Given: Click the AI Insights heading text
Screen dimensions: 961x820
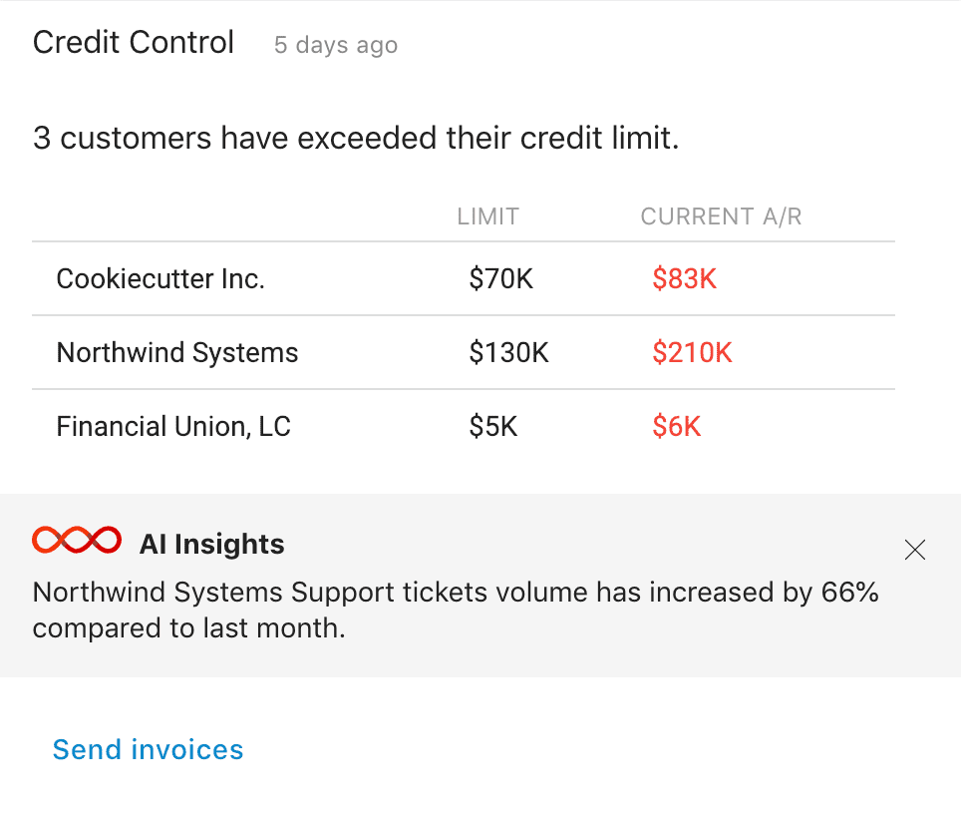Looking at the screenshot, I should (212, 544).
